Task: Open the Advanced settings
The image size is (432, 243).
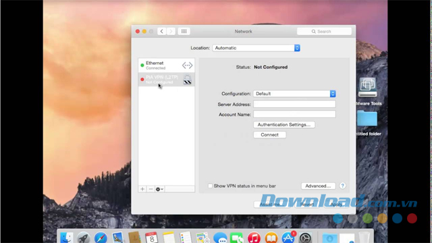Action: tap(318, 186)
